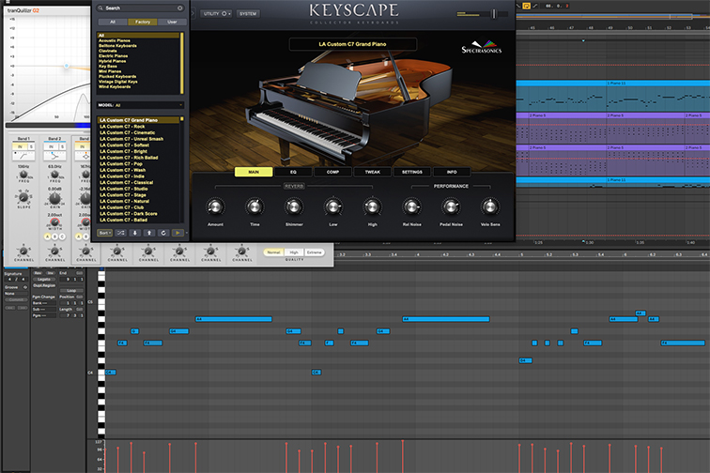
Task: Click the Loop button in inspector
Action: point(71,291)
